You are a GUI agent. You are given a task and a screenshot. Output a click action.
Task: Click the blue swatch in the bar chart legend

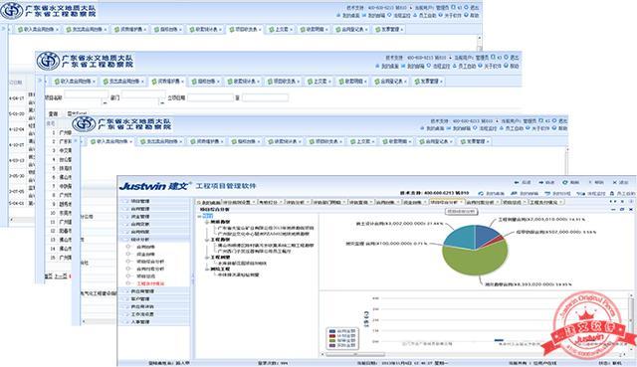point(332,331)
